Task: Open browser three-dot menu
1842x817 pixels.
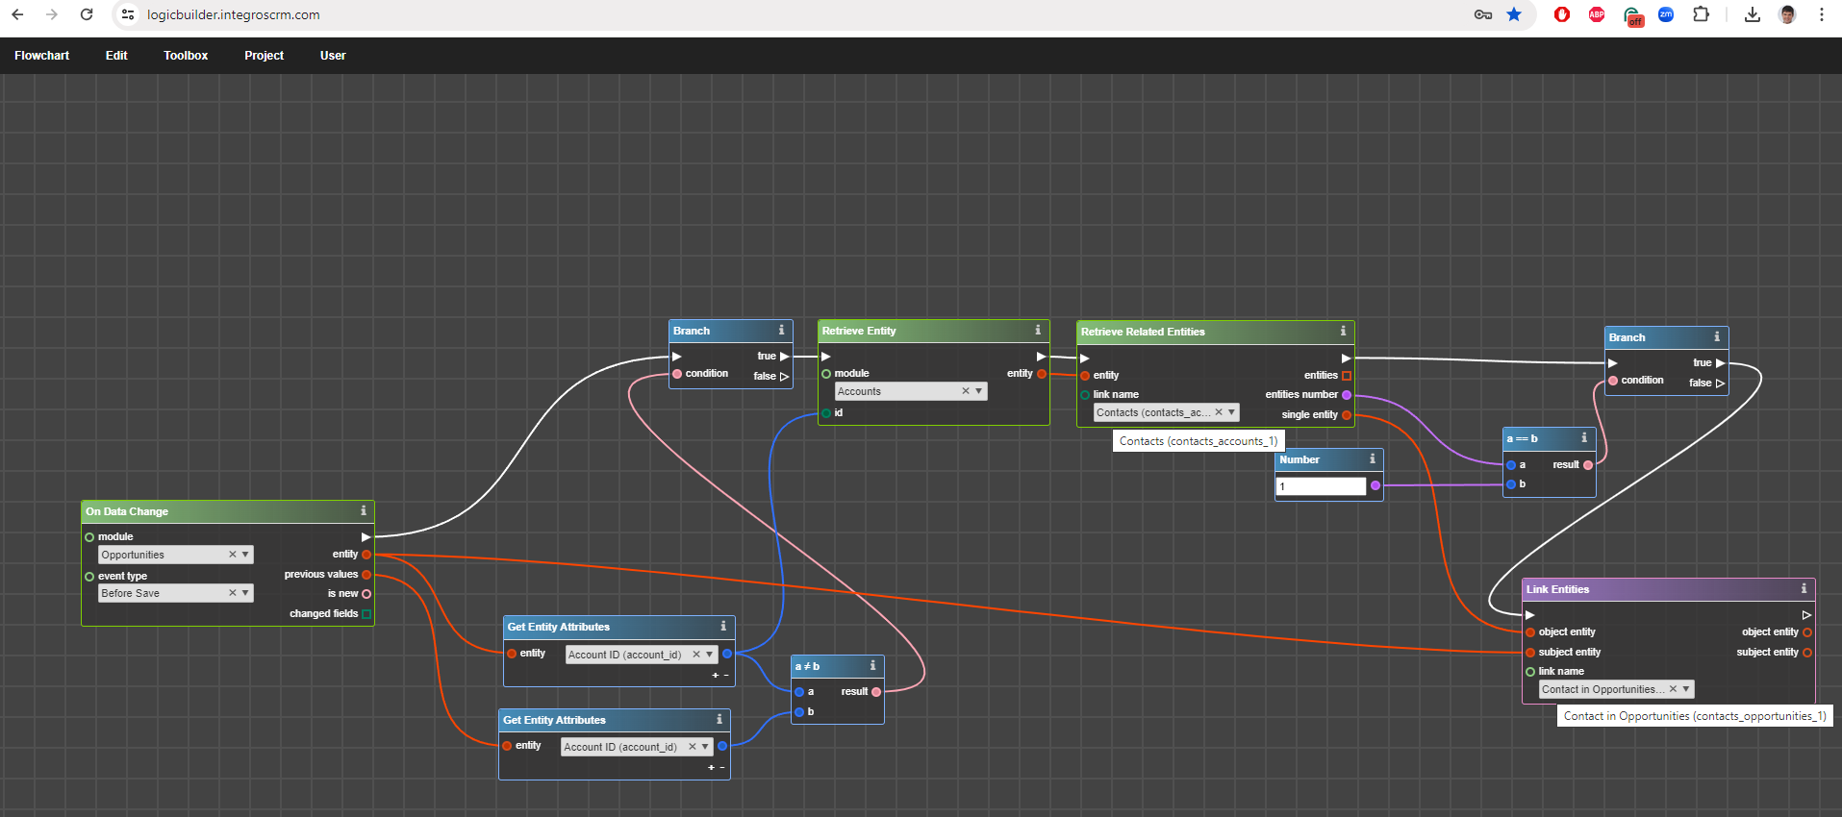Action: pyautogui.click(x=1822, y=14)
